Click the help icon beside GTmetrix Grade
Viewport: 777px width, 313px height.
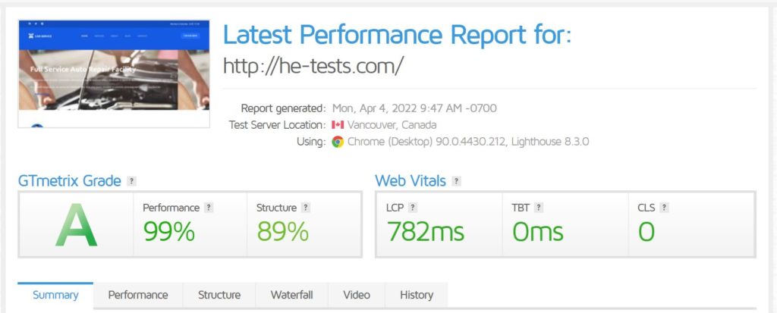131,181
